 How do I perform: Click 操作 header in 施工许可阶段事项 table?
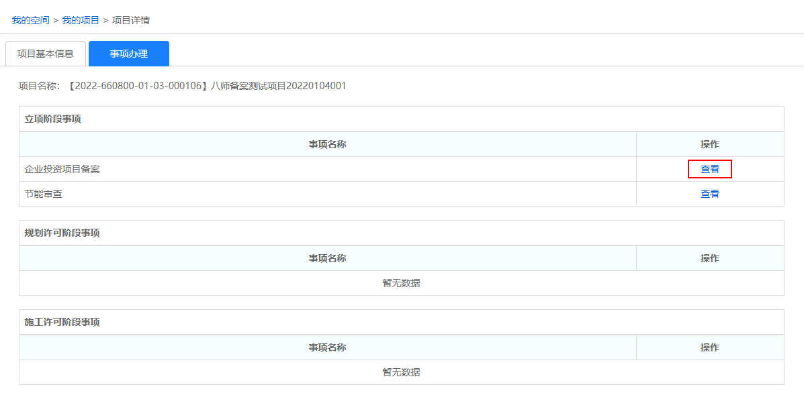click(709, 347)
